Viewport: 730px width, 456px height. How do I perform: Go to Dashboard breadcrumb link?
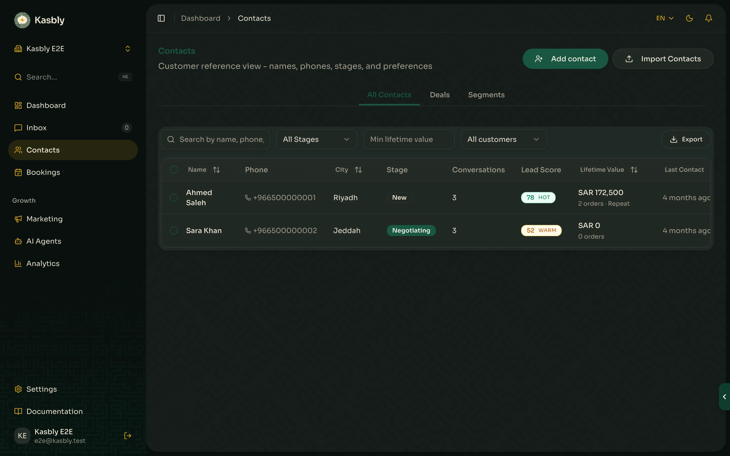point(200,18)
